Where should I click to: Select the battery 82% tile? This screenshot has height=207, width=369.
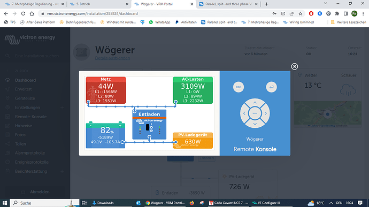(105, 135)
